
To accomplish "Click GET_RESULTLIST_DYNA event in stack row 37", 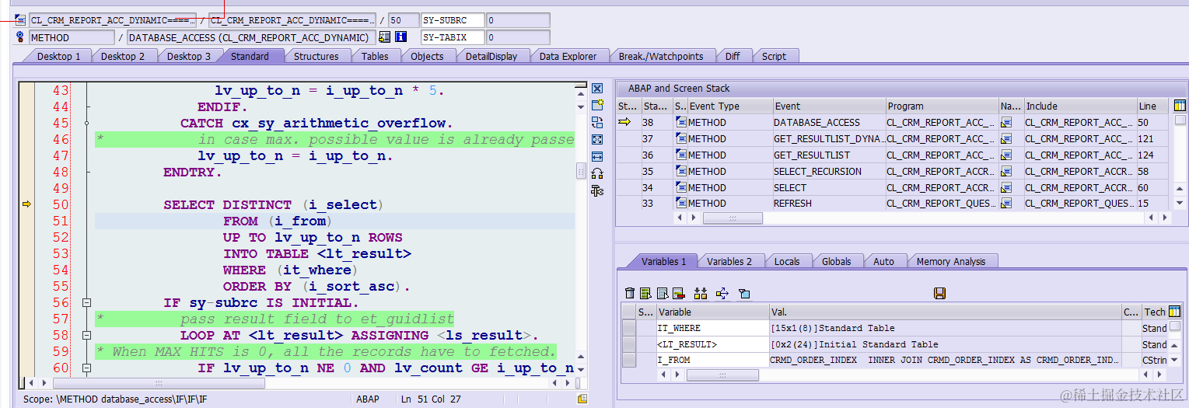I will (829, 138).
